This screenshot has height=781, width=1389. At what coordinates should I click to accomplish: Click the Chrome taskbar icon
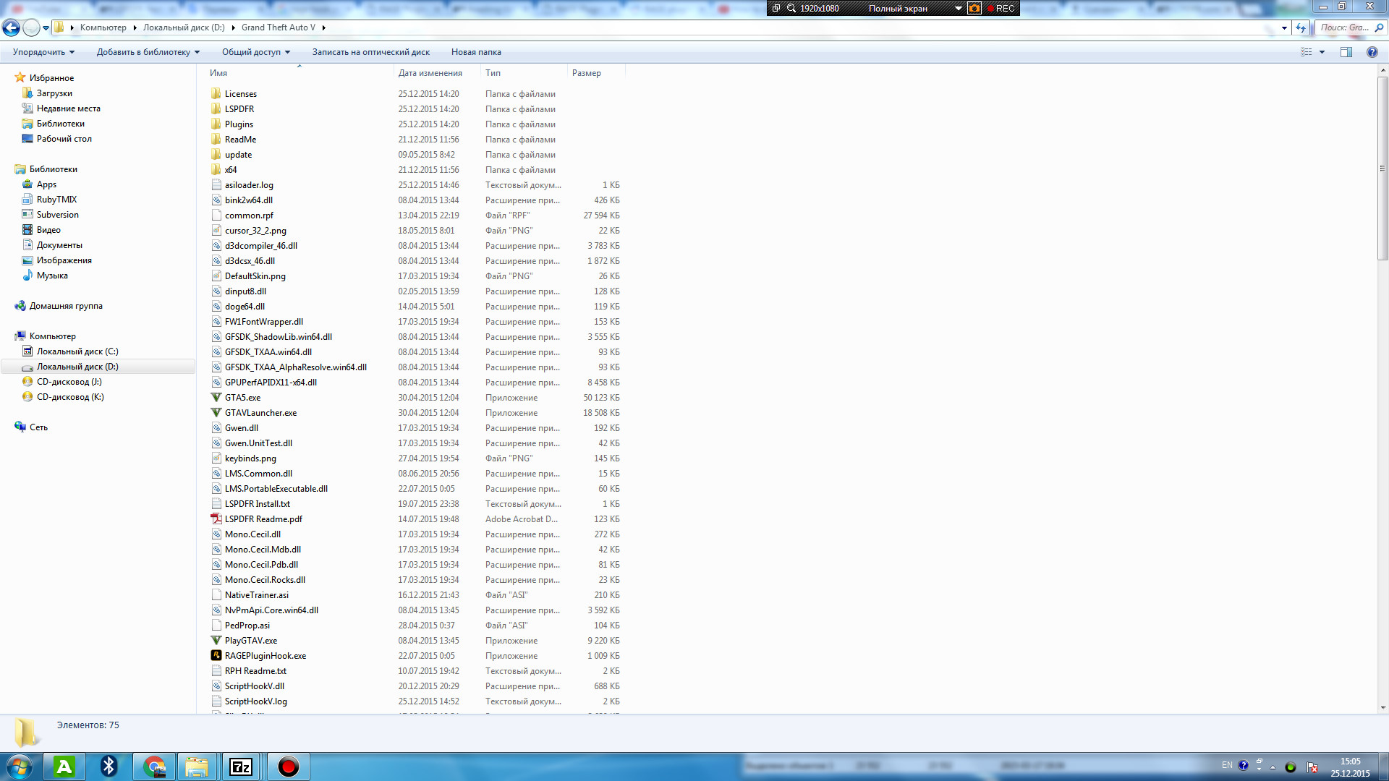[x=154, y=767]
